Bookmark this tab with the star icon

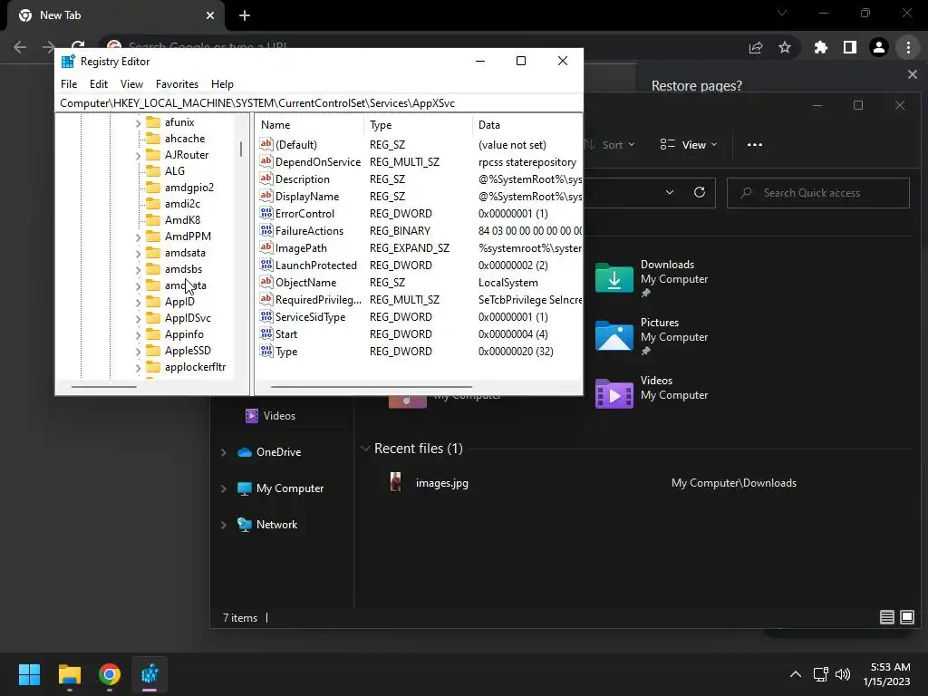pos(785,47)
